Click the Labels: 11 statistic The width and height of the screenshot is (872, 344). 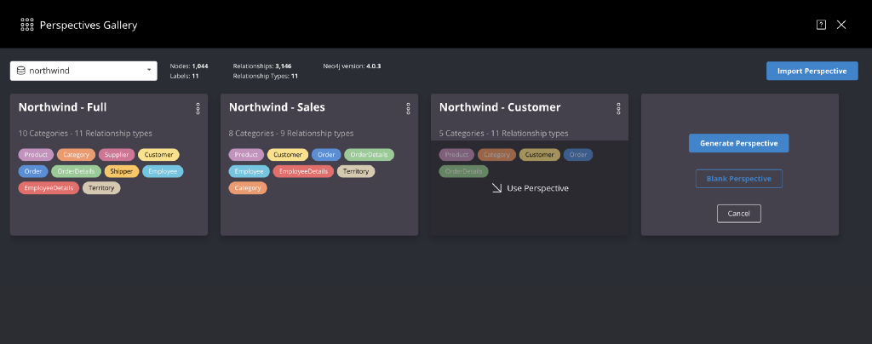coord(185,76)
